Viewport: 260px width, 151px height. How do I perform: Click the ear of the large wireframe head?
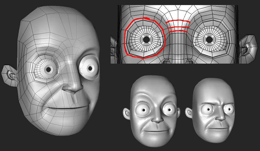coord(10,75)
